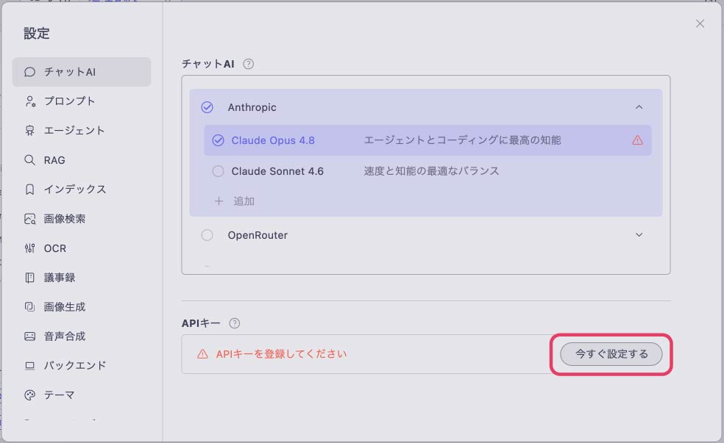
Task: Open the RAG settings section
Action: (82, 160)
